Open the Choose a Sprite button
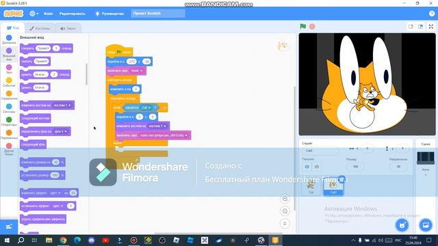Screen dimensions: 438x246 [402, 225]
